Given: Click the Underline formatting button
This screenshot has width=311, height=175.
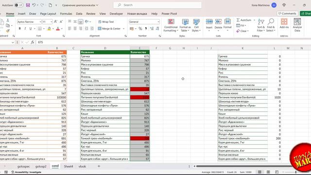Looking at the screenshot, I should tap(30, 29).
